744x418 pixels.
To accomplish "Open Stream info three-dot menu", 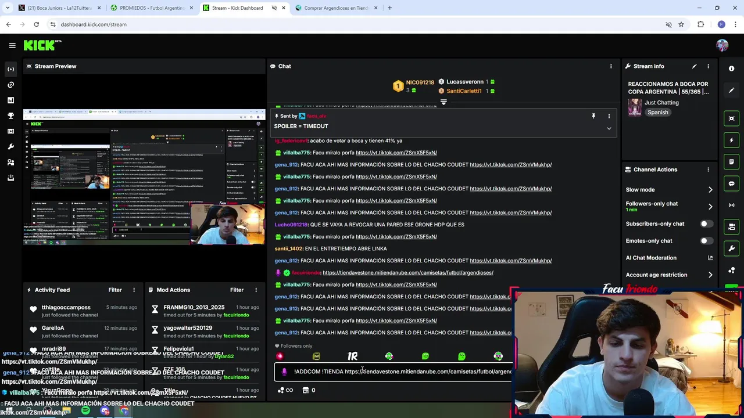I will (708, 66).
